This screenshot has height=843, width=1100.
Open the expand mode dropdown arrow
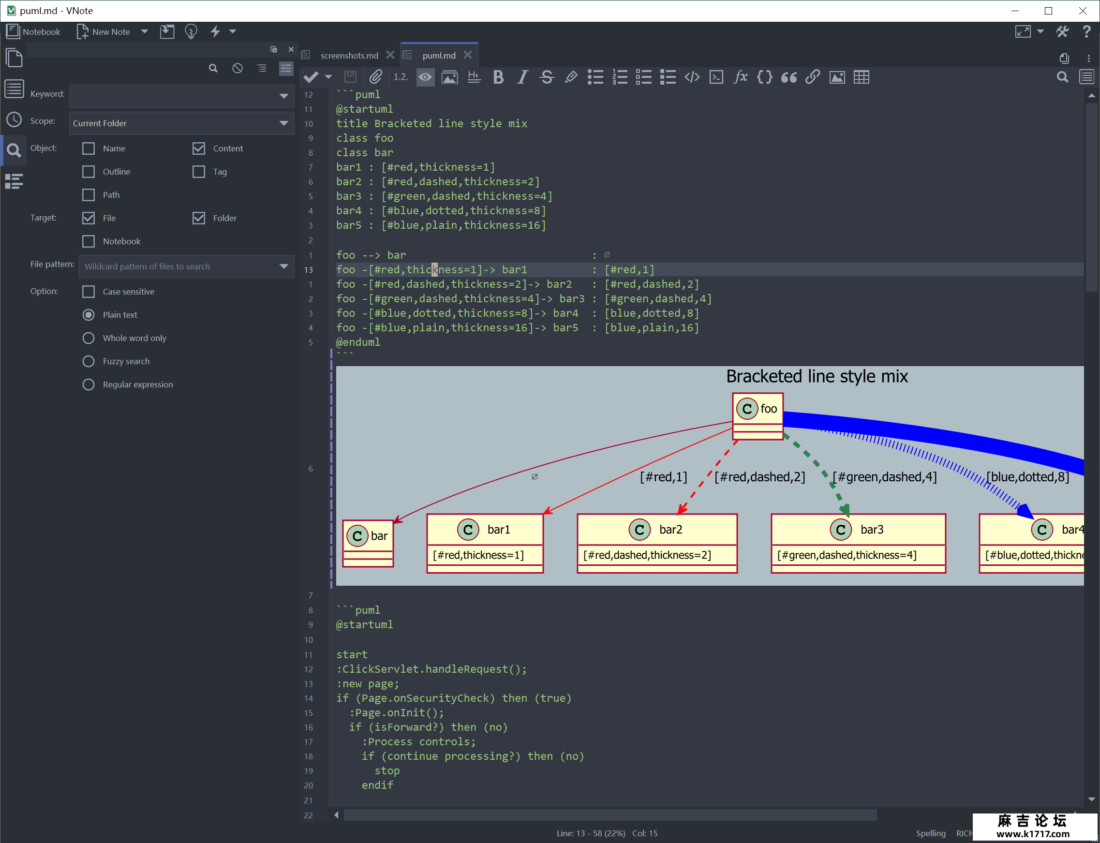pos(1041,31)
